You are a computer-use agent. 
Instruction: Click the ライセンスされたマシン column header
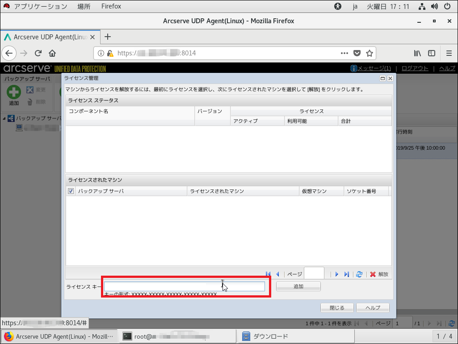pyautogui.click(x=243, y=191)
